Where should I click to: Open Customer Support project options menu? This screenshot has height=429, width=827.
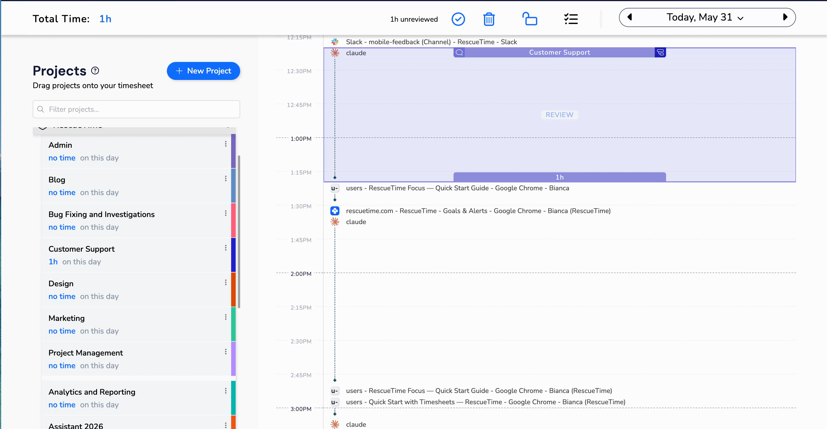pyautogui.click(x=226, y=248)
